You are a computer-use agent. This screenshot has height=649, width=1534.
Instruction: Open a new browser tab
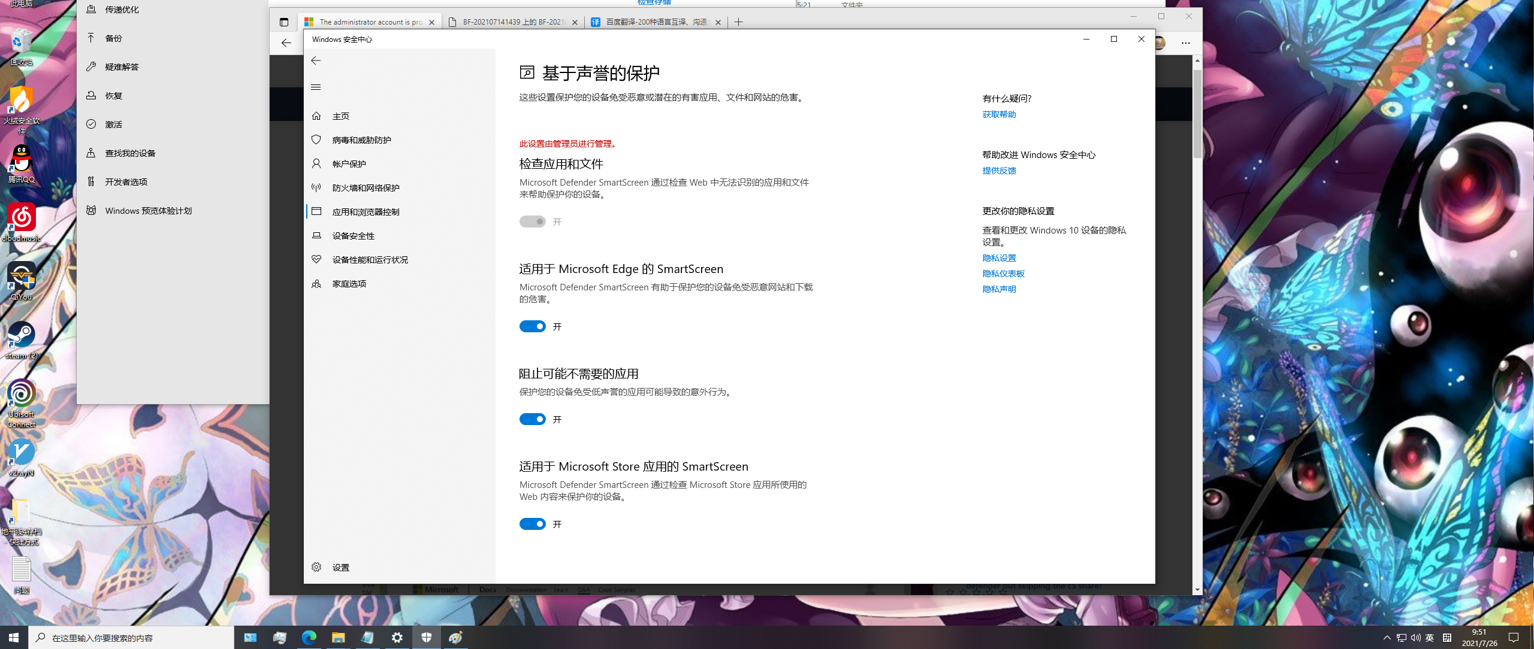pyautogui.click(x=738, y=22)
